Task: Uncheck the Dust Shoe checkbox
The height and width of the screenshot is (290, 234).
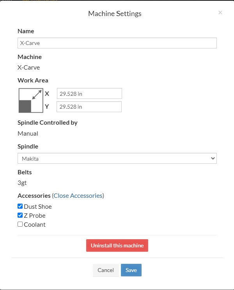Action: [20, 206]
